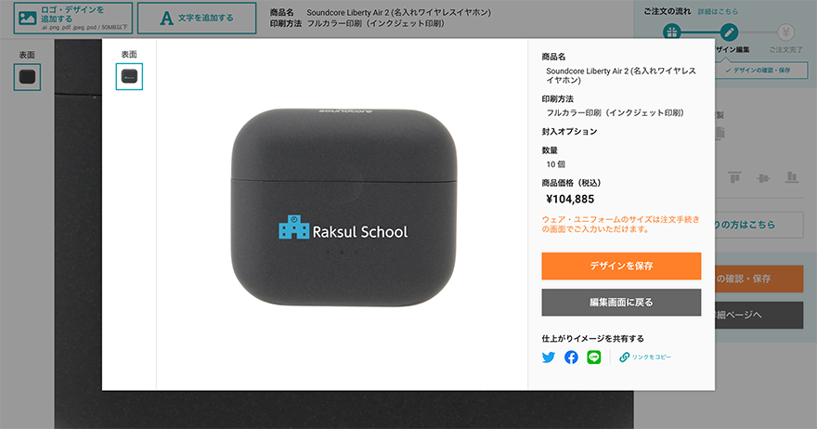Copy the link via リンクをコピー
The height and width of the screenshot is (429, 817).
click(x=652, y=357)
